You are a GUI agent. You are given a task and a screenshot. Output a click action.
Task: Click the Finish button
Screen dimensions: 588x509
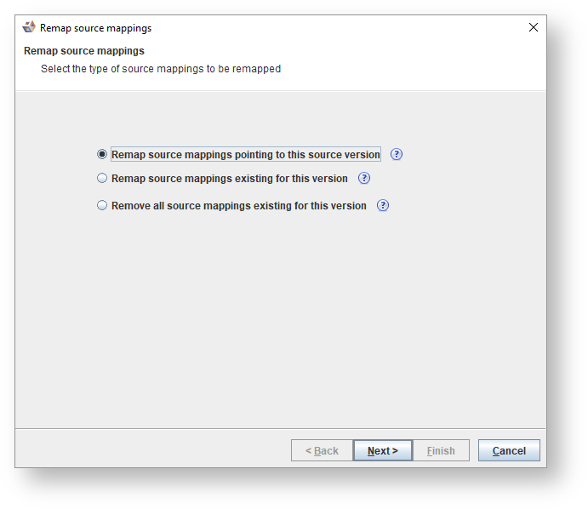(x=440, y=451)
